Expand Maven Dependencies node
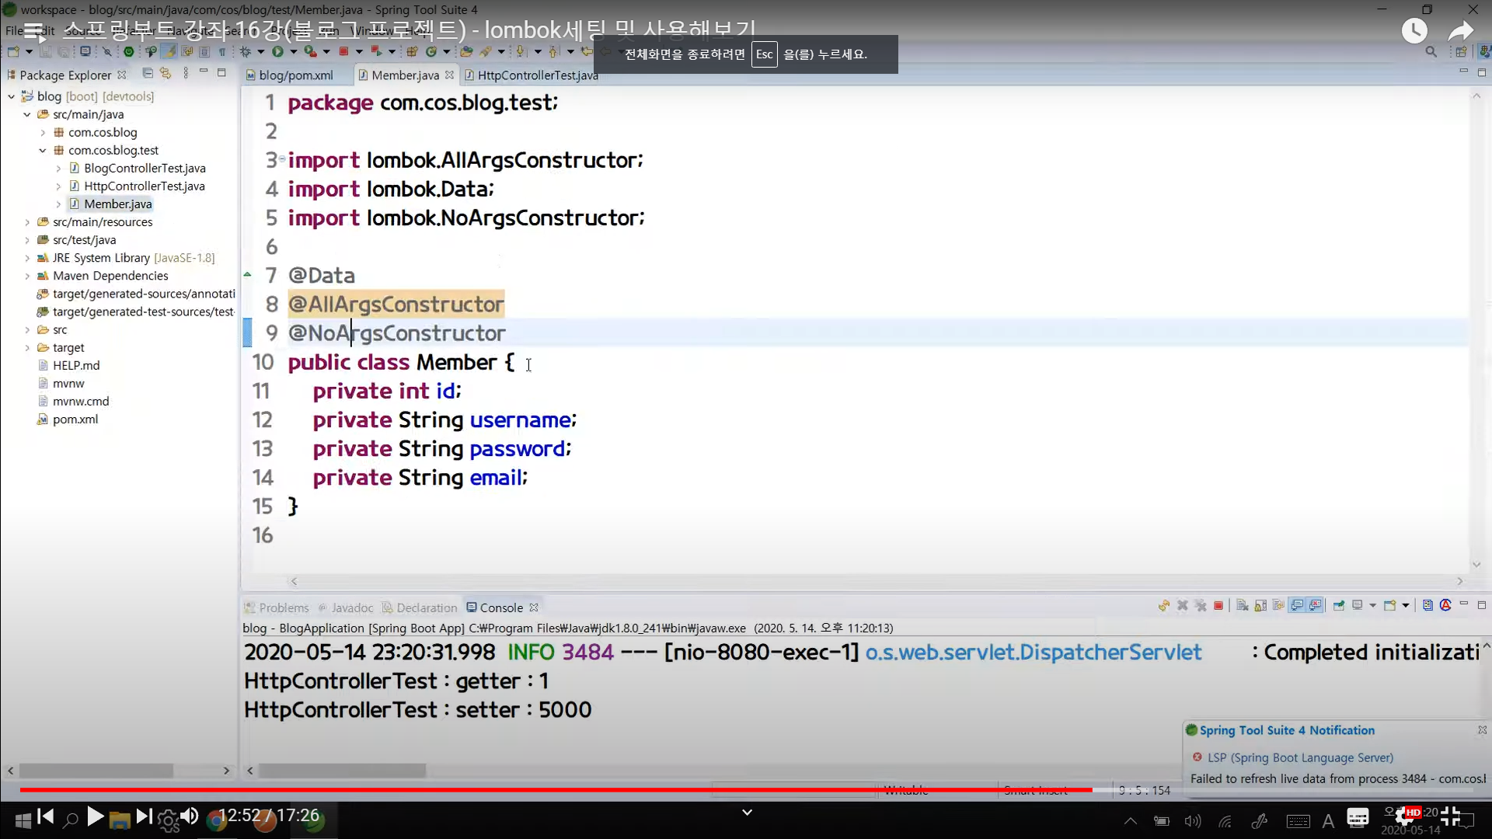 pos(26,276)
